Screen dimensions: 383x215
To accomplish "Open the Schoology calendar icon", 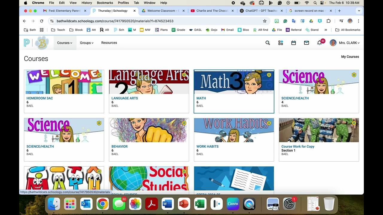I will click(294, 43).
